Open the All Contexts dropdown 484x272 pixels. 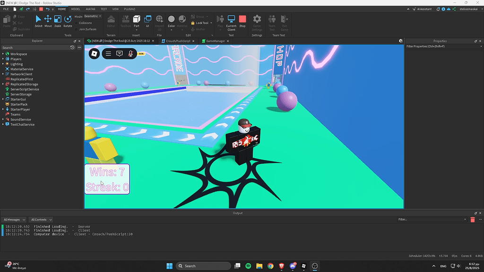pyautogui.click(x=41, y=219)
